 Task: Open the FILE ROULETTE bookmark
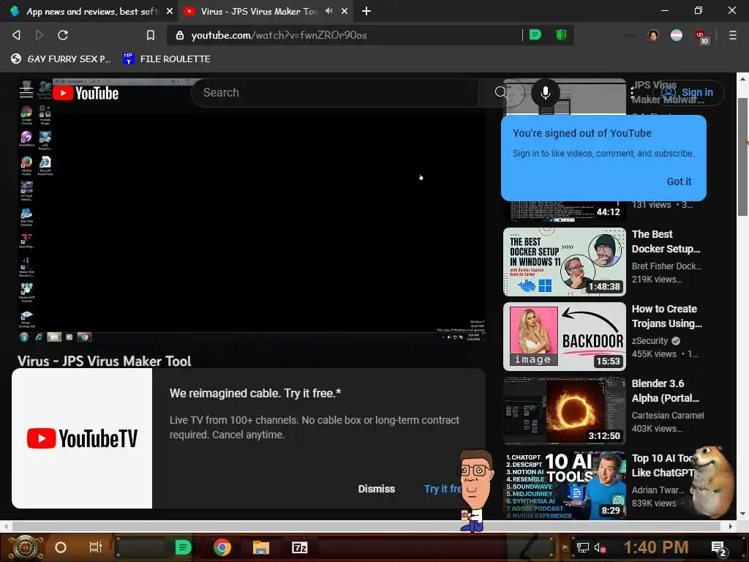[x=167, y=59]
